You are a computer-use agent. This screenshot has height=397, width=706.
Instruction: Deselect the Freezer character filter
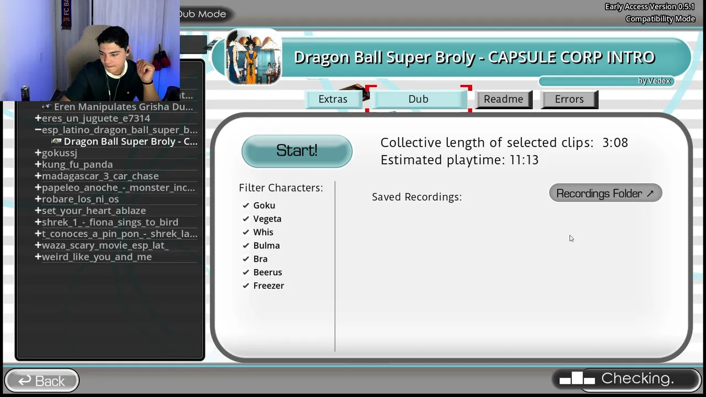[246, 286]
